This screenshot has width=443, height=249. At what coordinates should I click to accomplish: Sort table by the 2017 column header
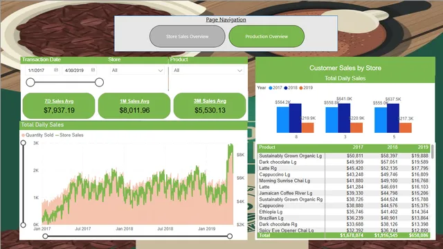(x=358, y=147)
